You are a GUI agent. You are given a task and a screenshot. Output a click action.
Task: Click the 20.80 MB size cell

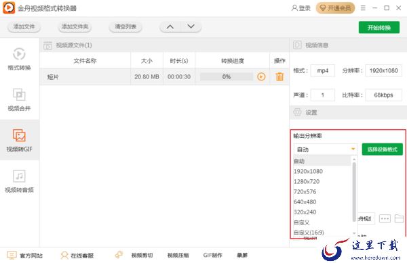coord(147,77)
